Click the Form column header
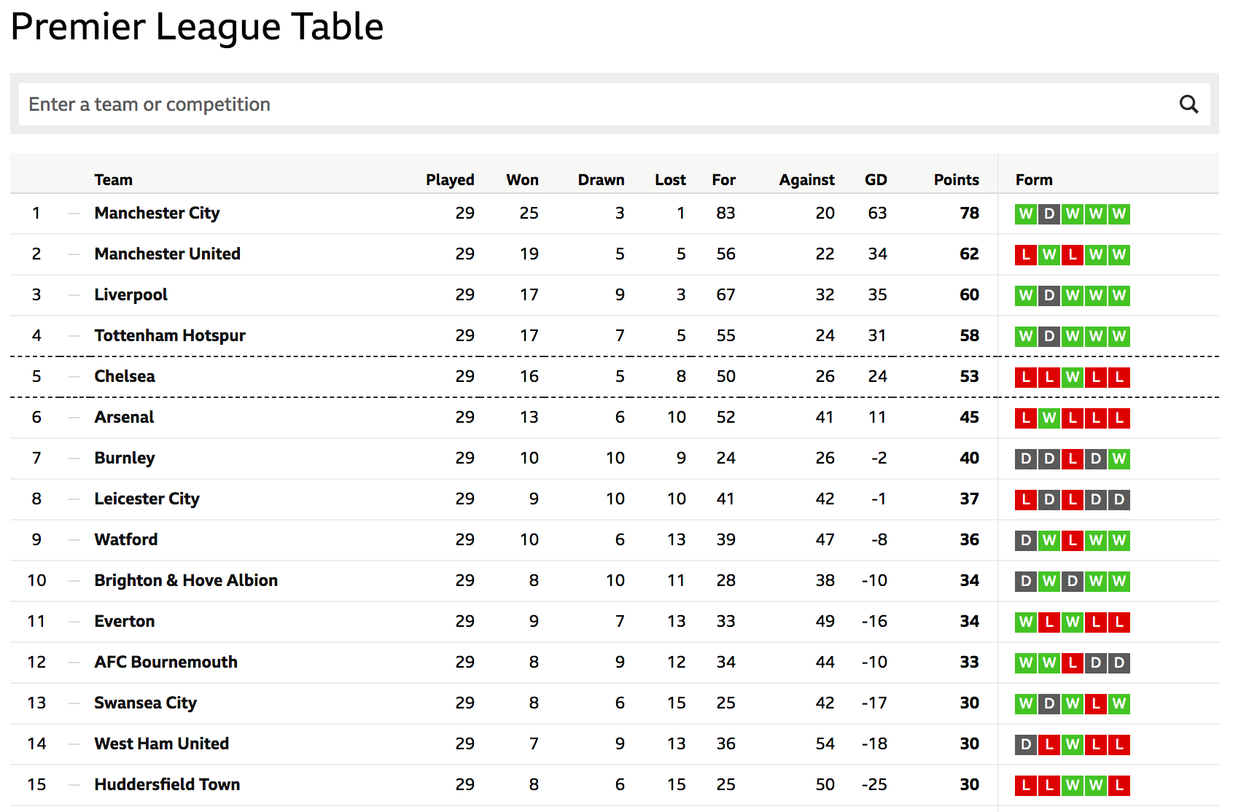This screenshot has width=1241, height=812. [1034, 179]
